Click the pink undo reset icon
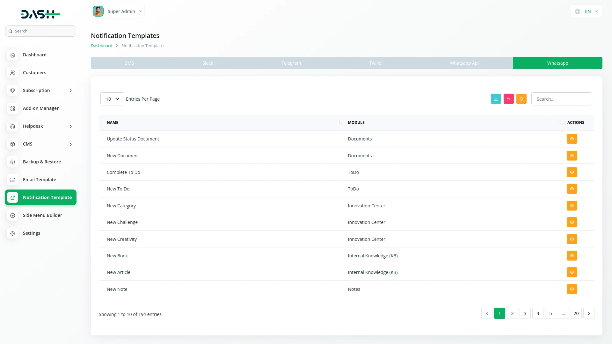The width and height of the screenshot is (612, 344). (x=508, y=99)
